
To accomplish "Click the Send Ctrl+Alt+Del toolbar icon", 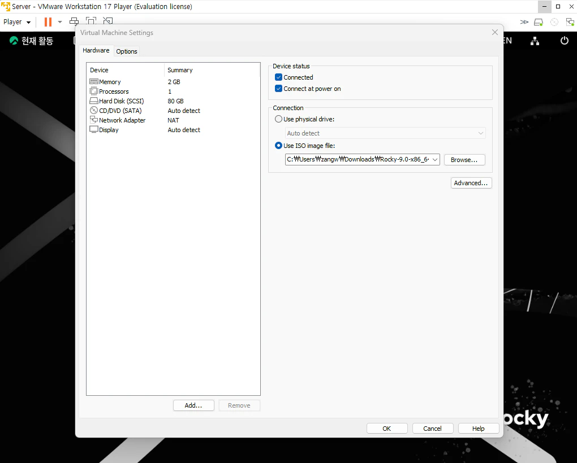I will [74, 21].
